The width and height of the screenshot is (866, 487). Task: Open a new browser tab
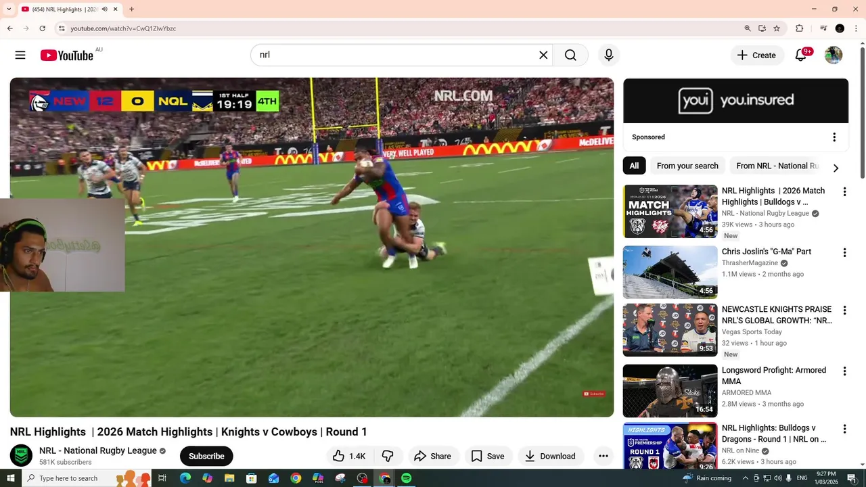pyautogui.click(x=131, y=9)
